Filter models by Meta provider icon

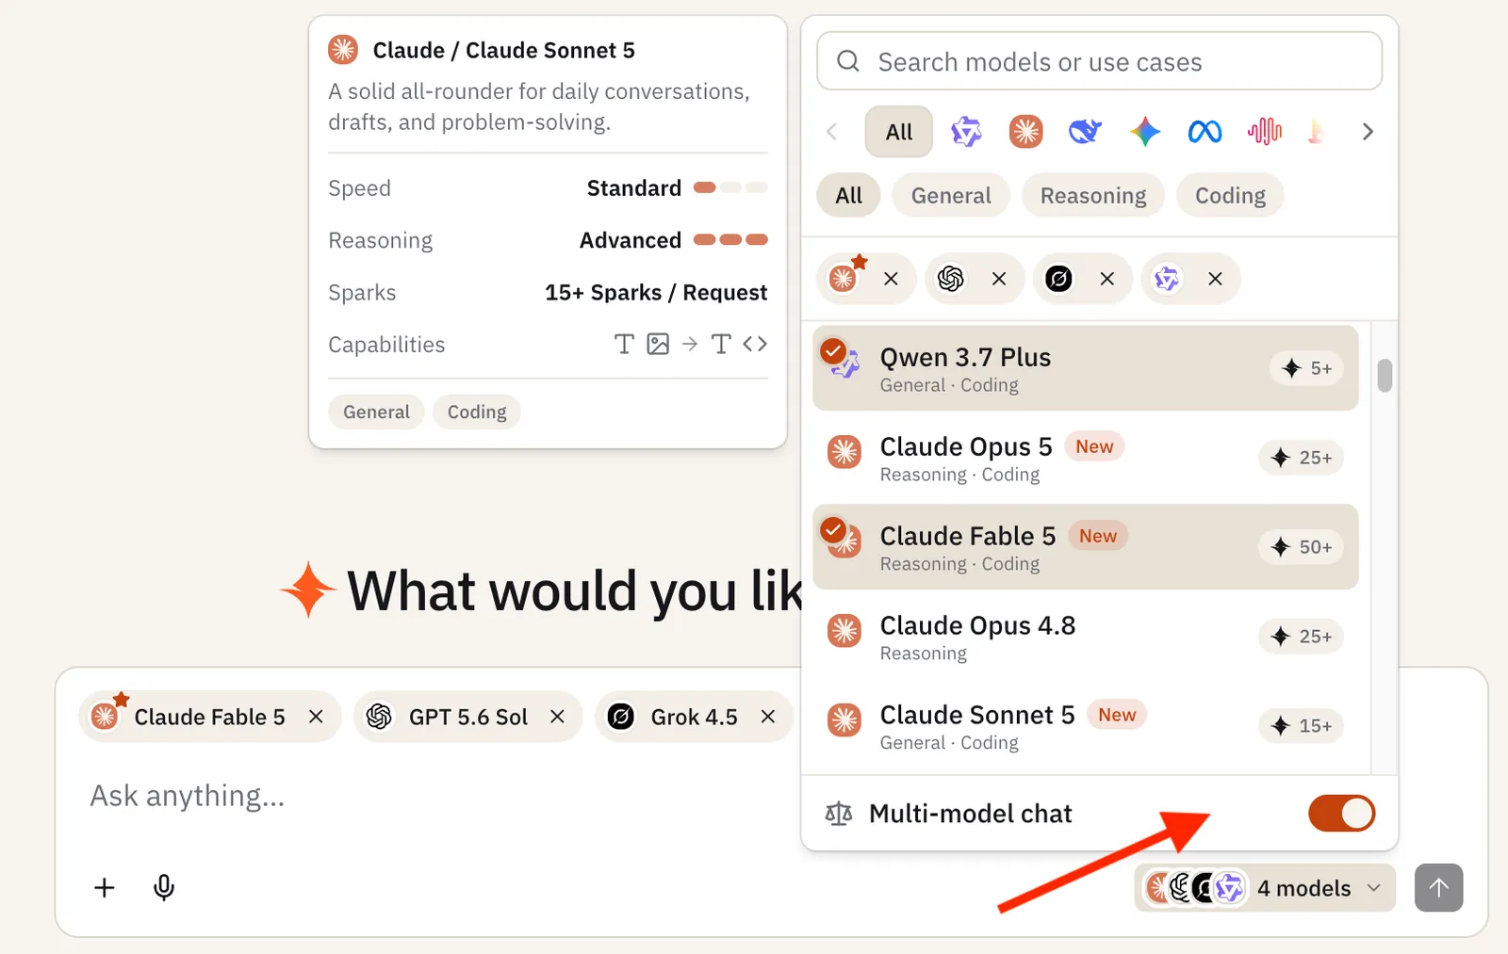click(x=1205, y=132)
